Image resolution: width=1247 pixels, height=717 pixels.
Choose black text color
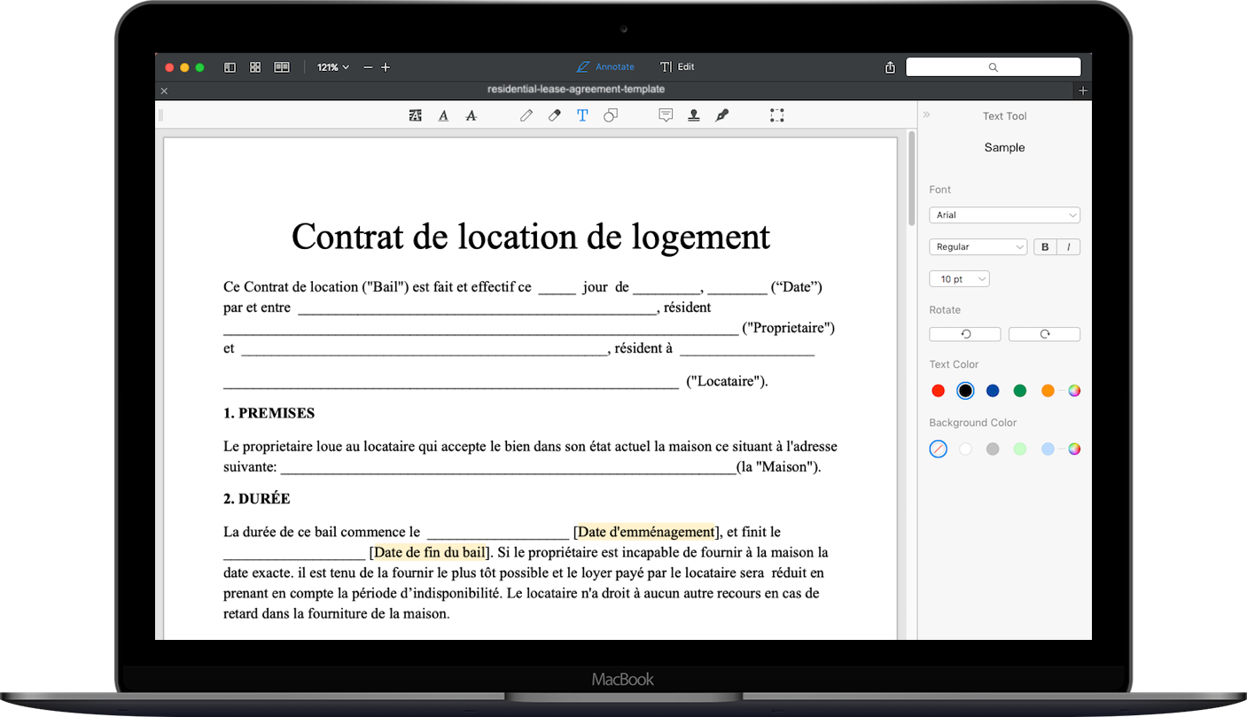965,391
